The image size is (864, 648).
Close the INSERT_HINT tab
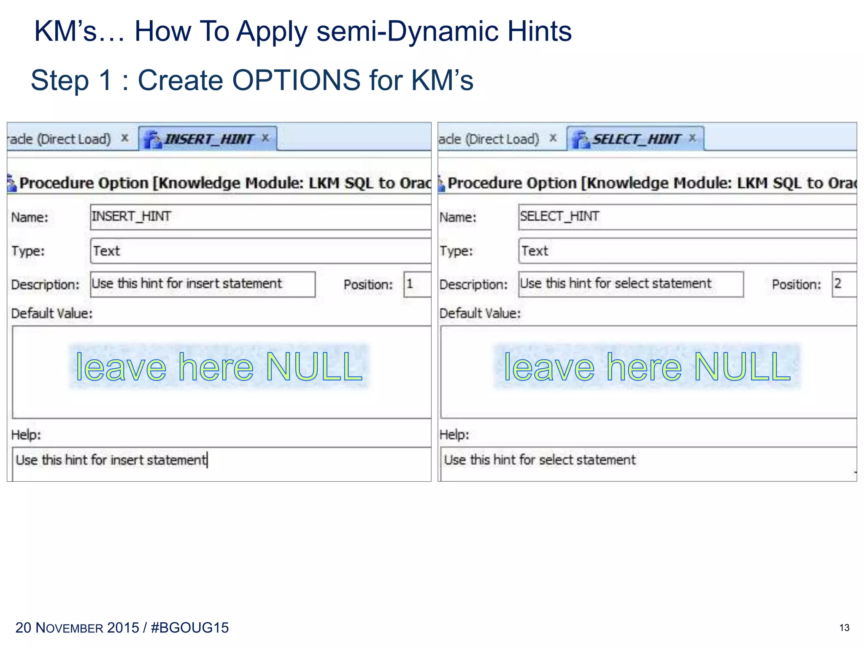(x=265, y=138)
